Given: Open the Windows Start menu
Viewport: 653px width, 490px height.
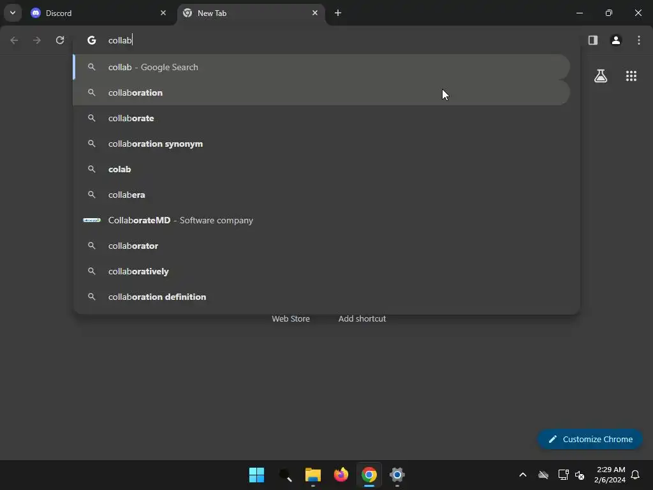Looking at the screenshot, I should coord(256,475).
